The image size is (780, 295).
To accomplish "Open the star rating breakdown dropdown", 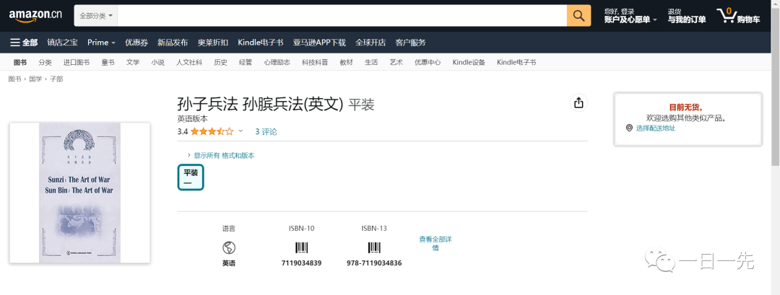I will (240, 131).
